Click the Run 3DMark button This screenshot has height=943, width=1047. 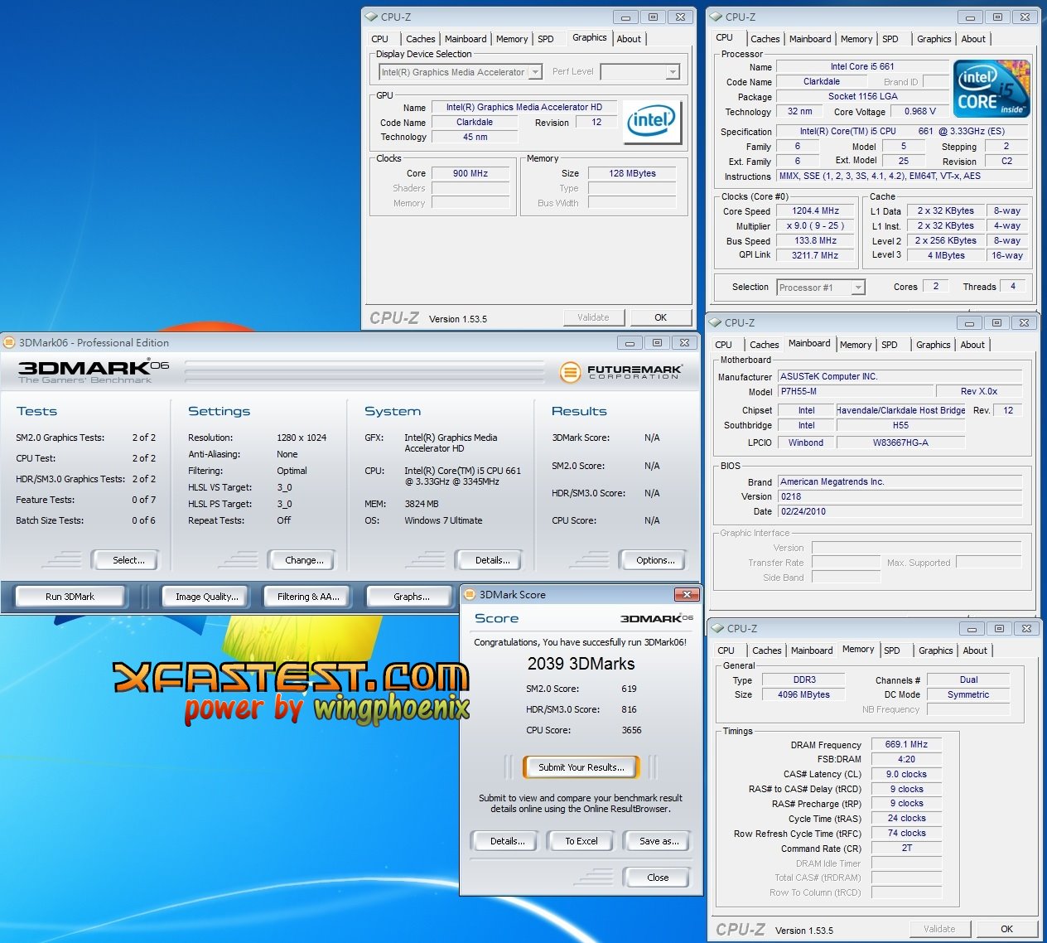tap(70, 597)
